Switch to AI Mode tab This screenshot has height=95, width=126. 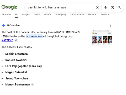point(6,14)
